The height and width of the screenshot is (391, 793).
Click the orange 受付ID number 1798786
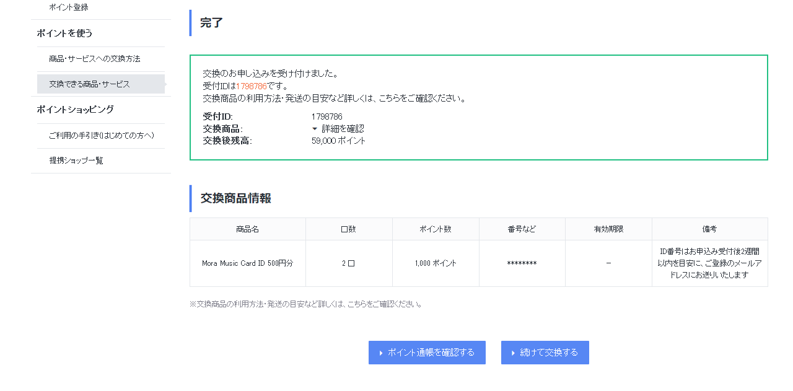coord(251,86)
